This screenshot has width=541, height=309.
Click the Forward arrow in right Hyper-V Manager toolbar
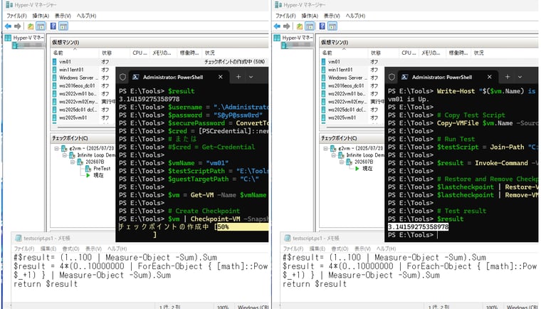(287, 26)
